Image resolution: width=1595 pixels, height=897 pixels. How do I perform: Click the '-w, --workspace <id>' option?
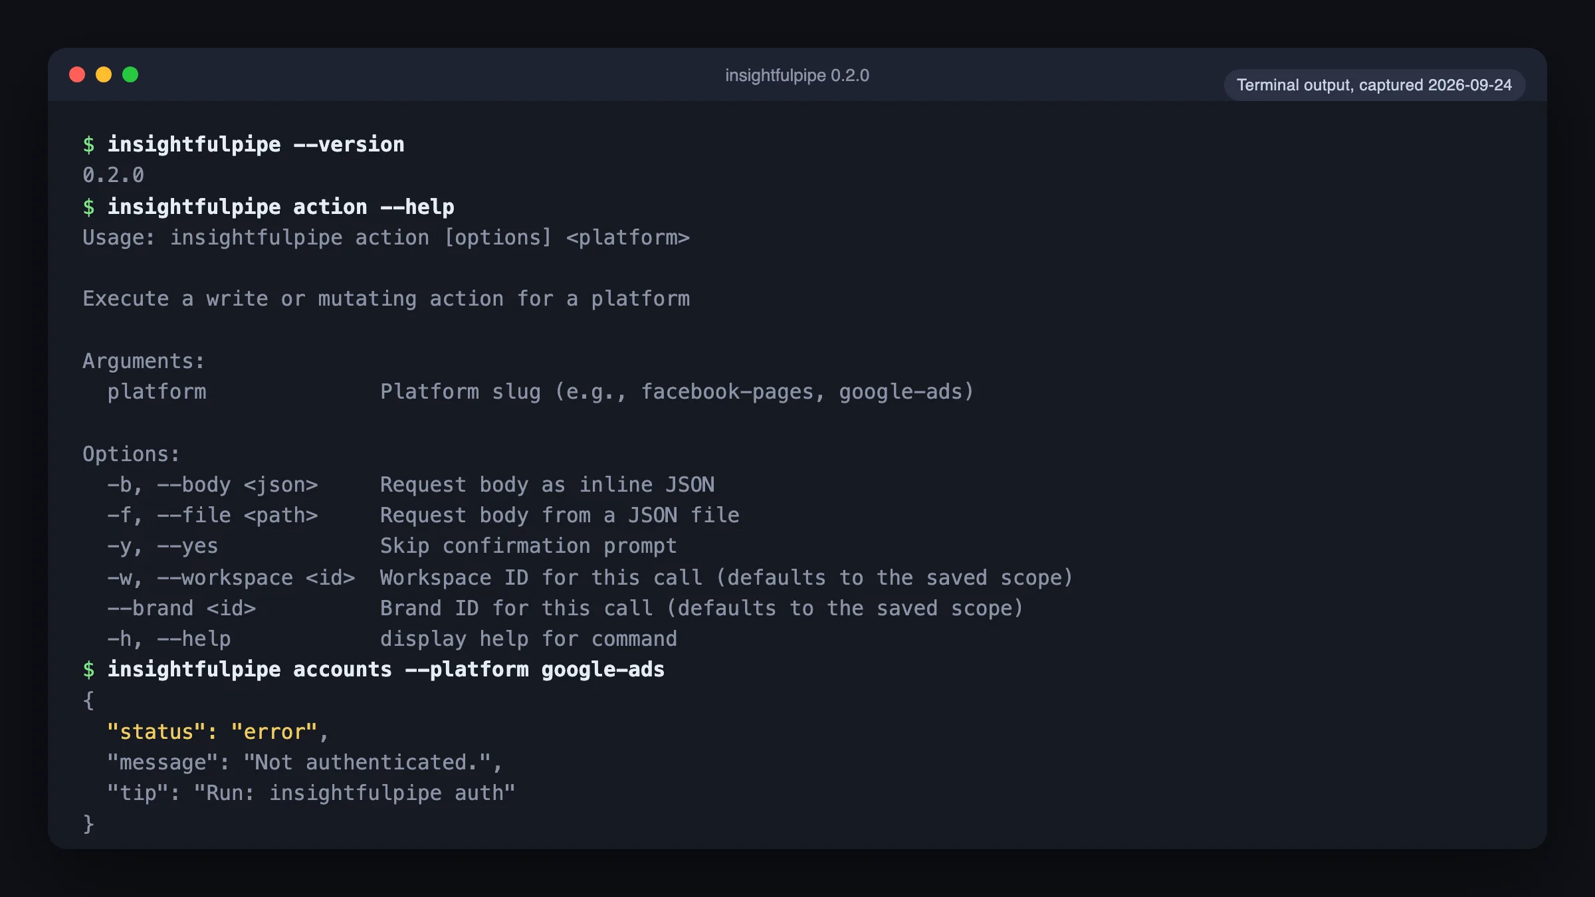pos(231,577)
